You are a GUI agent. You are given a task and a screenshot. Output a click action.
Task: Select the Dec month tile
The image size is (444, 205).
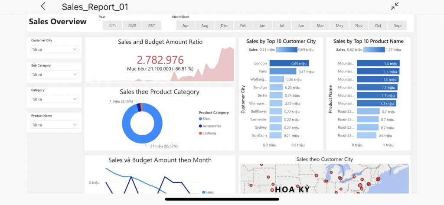[224, 26]
